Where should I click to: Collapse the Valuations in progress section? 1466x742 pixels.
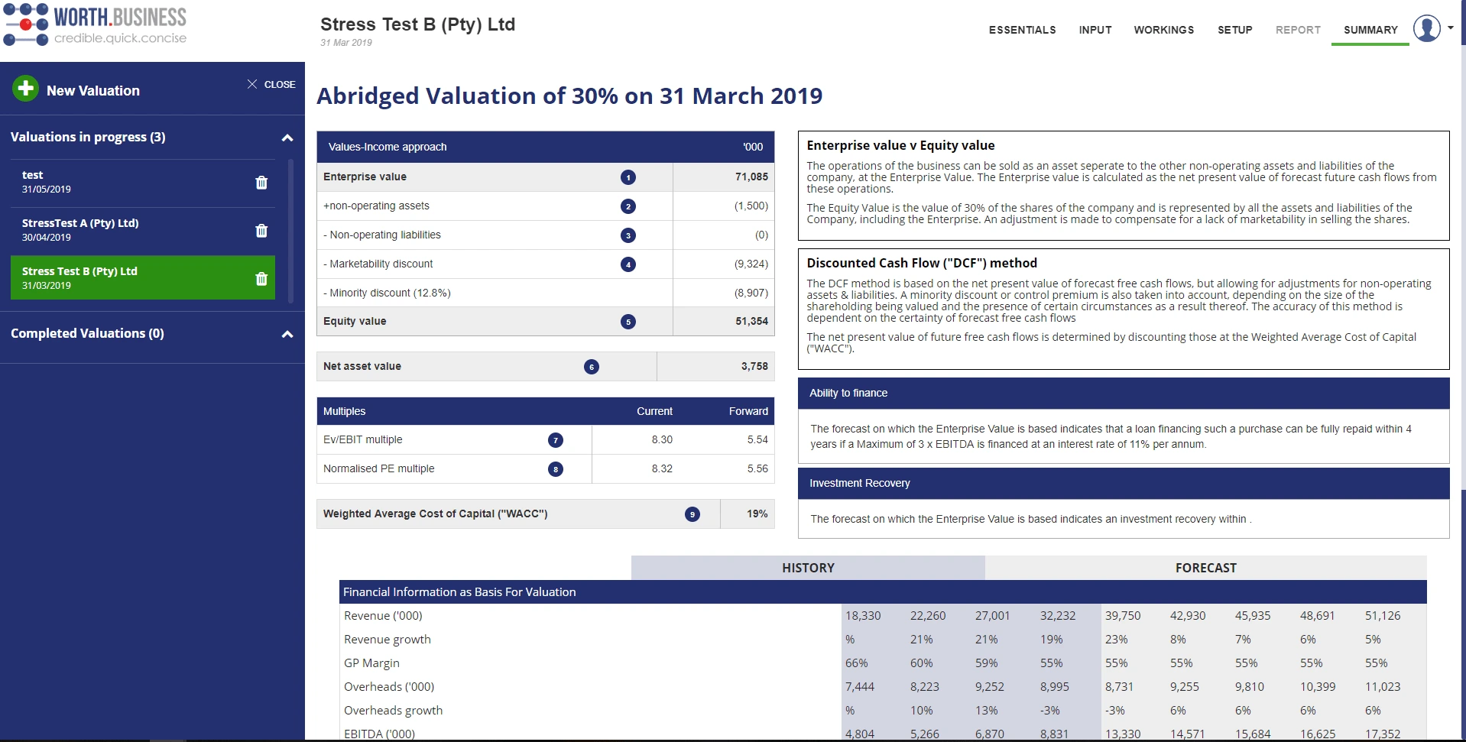(287, 138)
